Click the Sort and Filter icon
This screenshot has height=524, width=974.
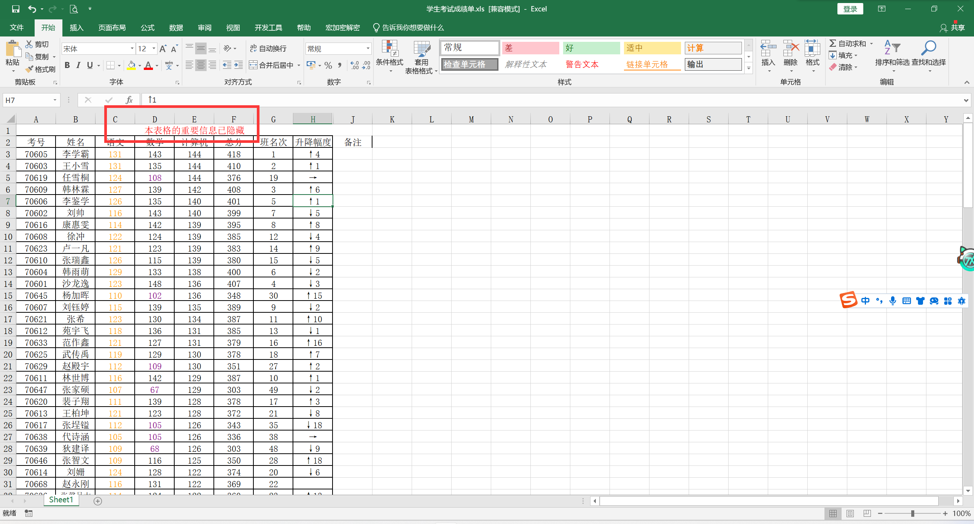point(892,49)
